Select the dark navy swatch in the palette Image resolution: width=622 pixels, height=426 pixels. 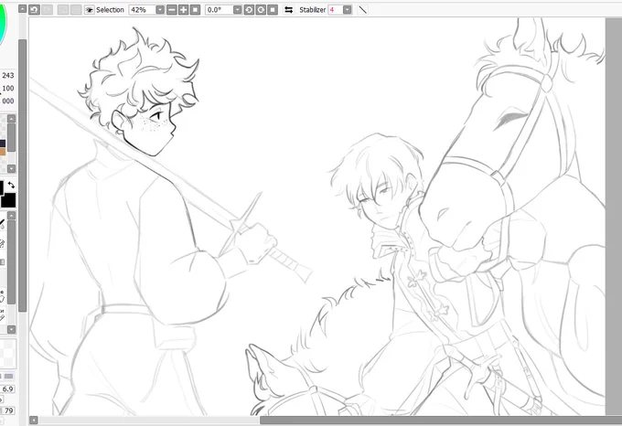pyautogui.click(x=3, y=144)
